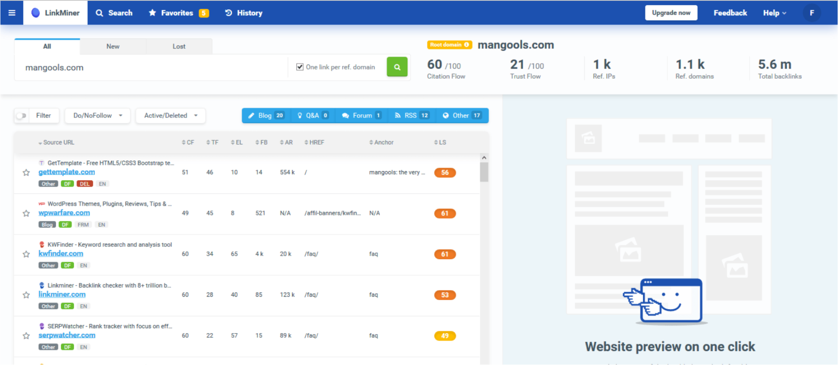Sort by HREF column

(314, 142)
